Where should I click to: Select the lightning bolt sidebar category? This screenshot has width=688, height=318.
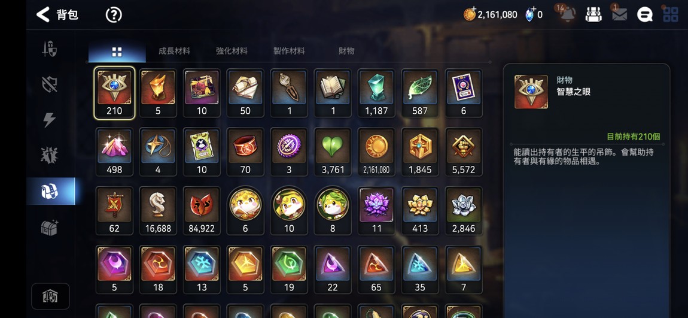(50, 119)
